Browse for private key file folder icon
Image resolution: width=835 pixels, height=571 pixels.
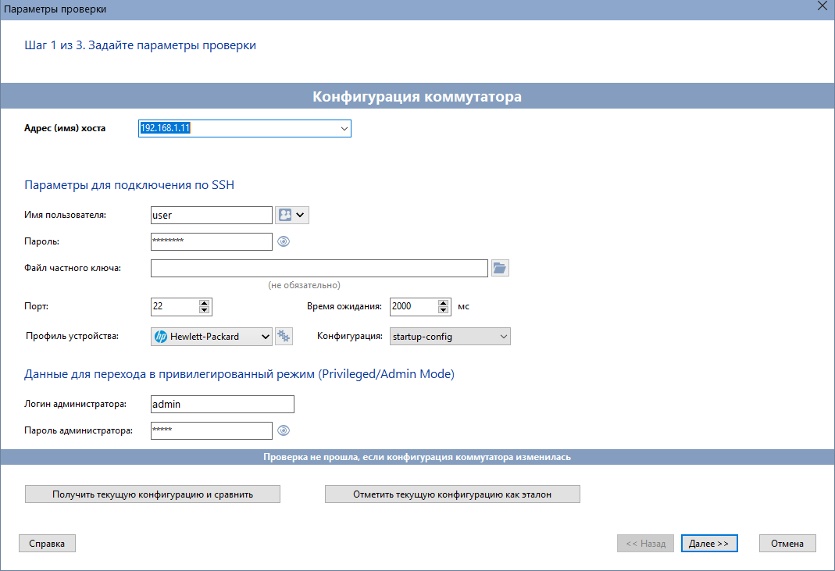[x=500, y=268]
